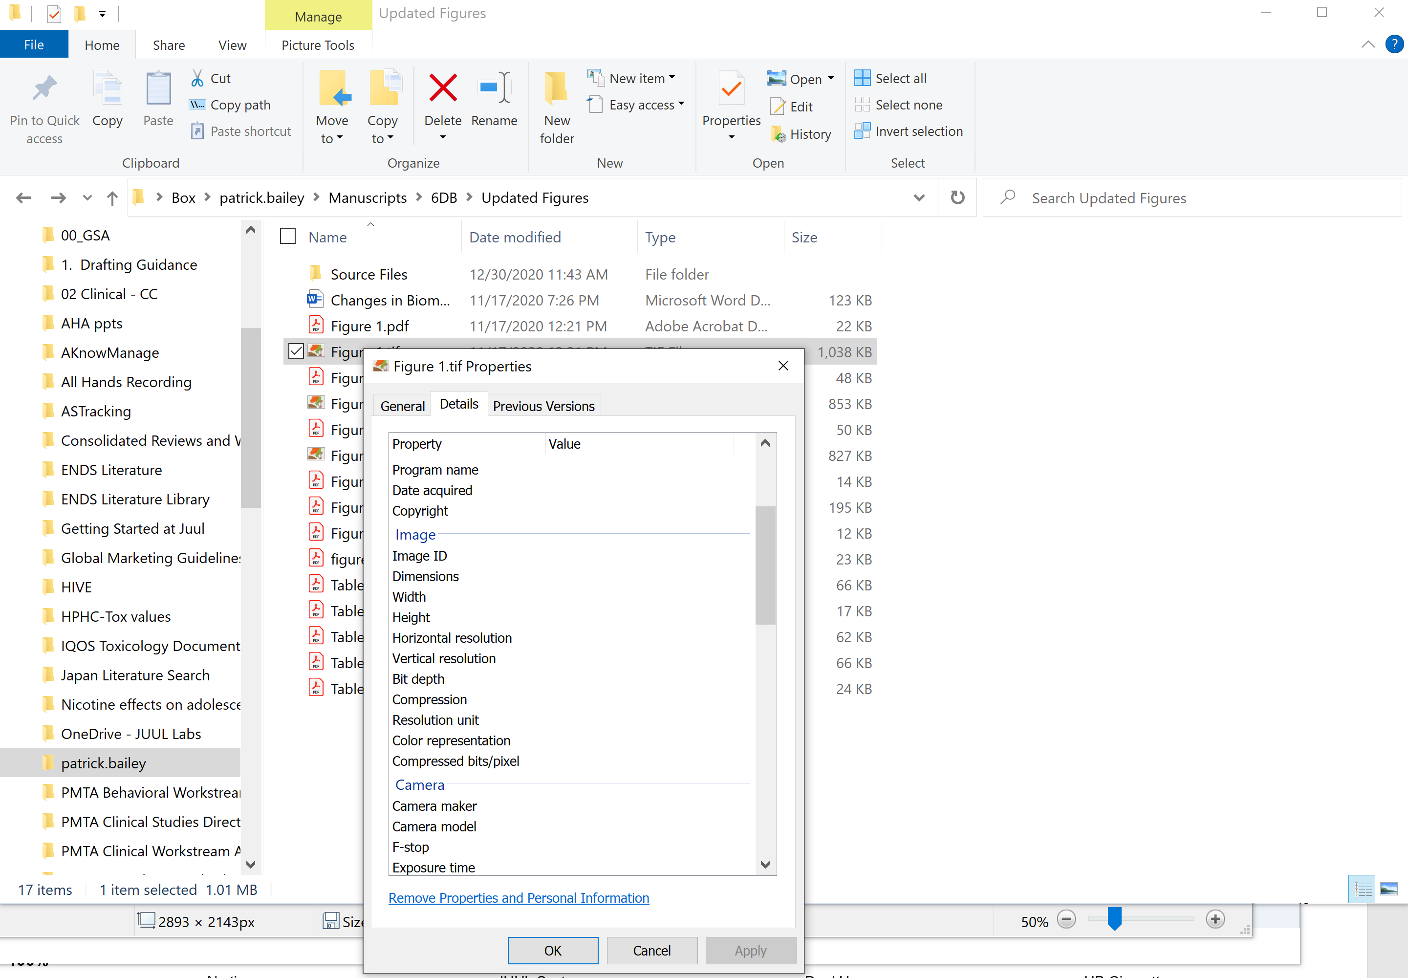
Task: Click the zoom in plus button
Action: click(1215, 919)
